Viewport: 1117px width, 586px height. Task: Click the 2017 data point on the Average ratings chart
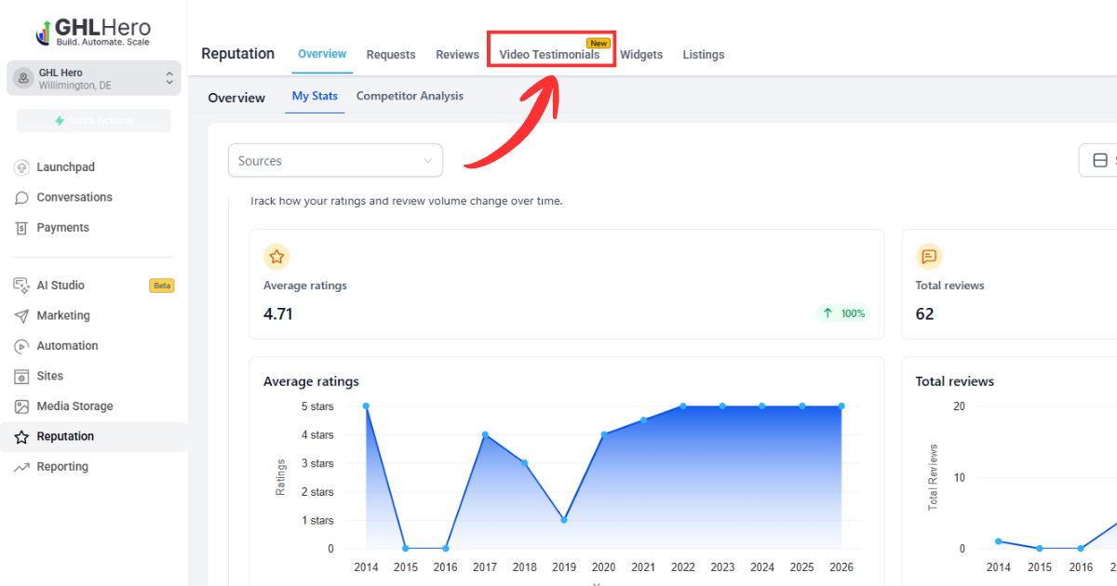click(x=485, y=434)
